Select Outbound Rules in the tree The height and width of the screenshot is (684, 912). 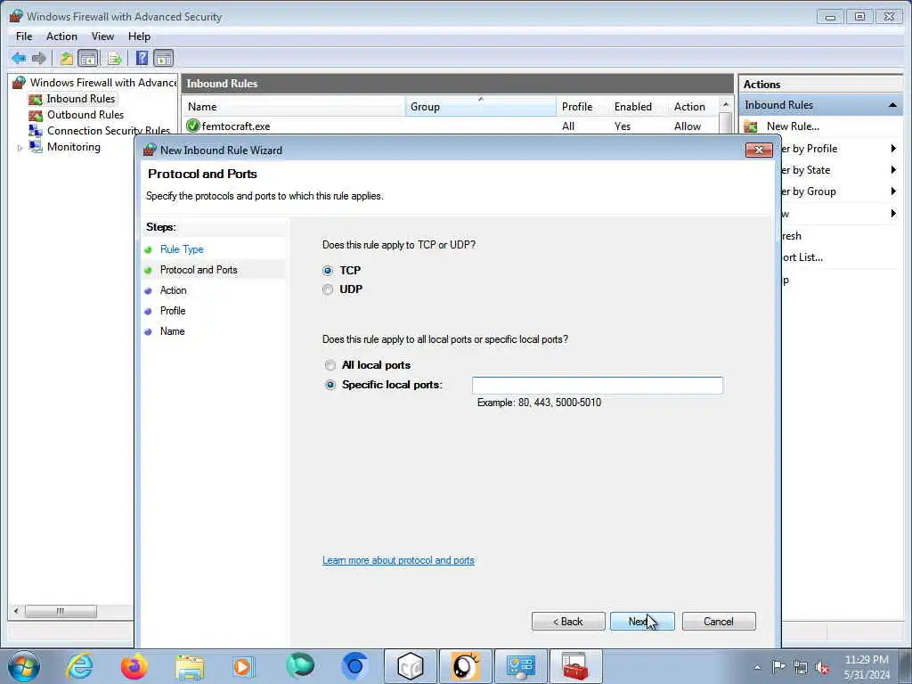point(85,115)
